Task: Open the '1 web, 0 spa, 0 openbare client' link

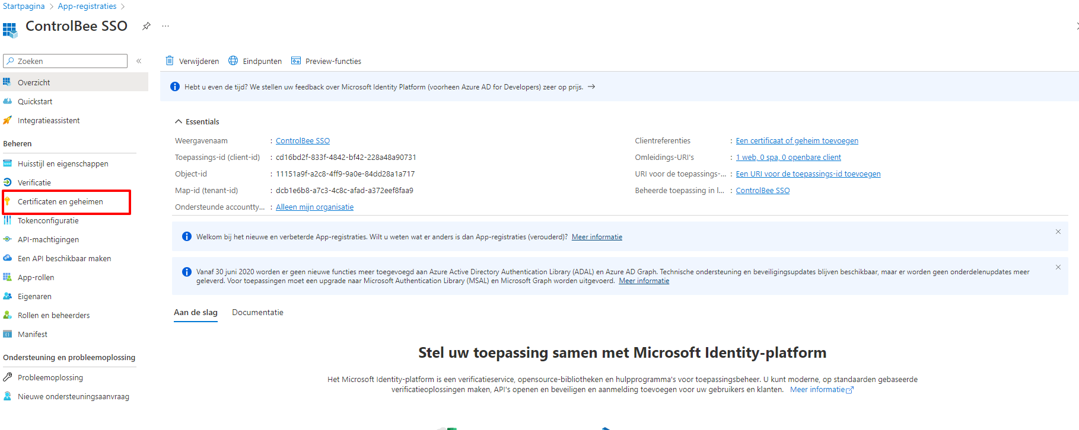Action: [788, 158]
